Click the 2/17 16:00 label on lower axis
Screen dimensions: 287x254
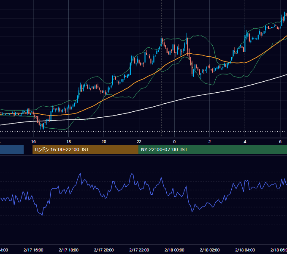(33, 250)
